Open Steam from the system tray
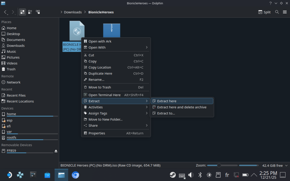 point(172,174)
